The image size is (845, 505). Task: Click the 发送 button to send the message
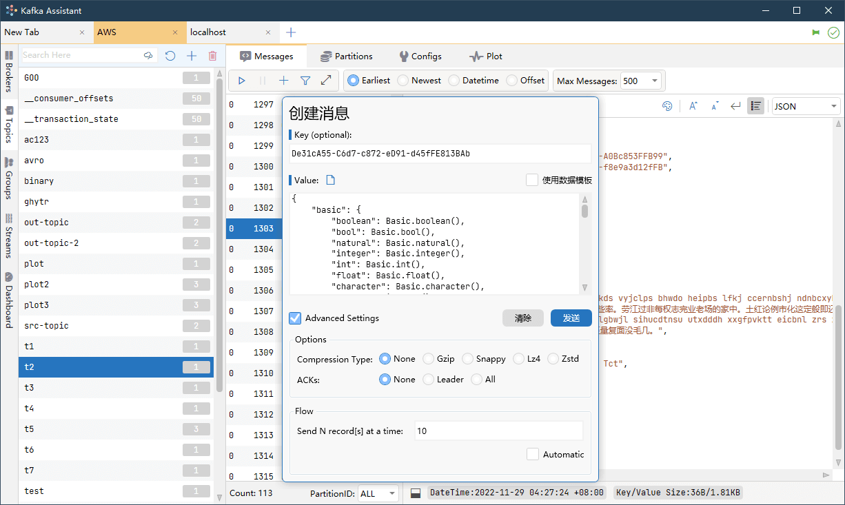(x=571, y=318)
